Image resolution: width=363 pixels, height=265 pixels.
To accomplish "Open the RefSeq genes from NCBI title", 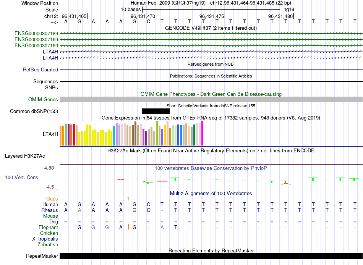I will pyautogui.click(x=211, y=64).
